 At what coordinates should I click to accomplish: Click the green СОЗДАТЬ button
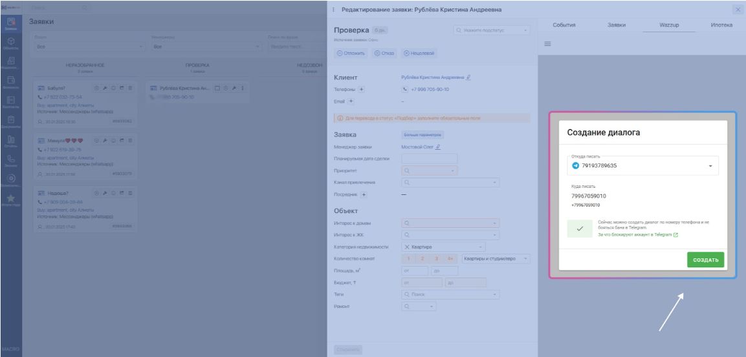[x=705, y=260]
